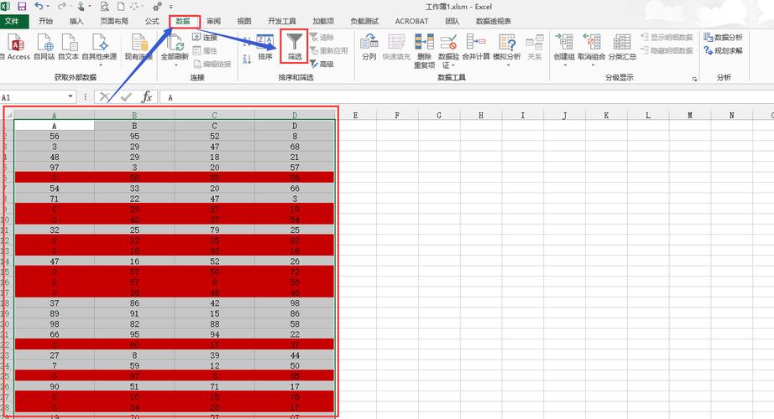The width and height of the screenshot is (774, 419).
Task: Open the Customize Quick Access Toolbar dropdown
Action: (x=170, y=7)
